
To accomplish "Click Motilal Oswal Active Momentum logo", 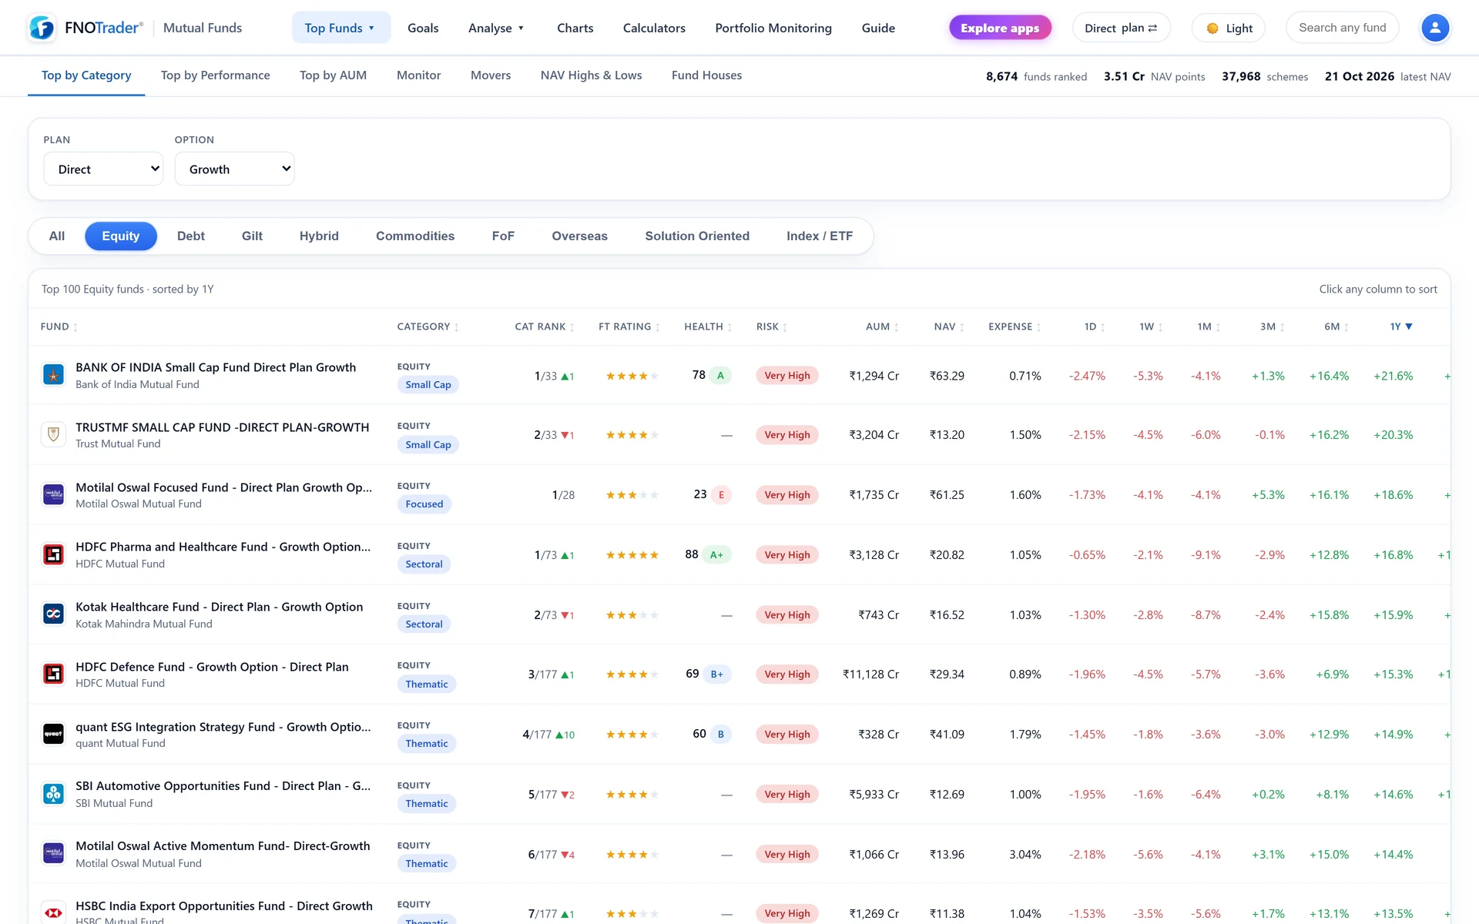I will pos(53,853).
